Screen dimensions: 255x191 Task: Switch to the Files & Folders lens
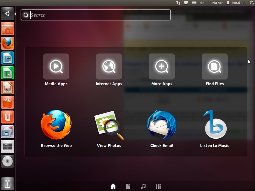(x=128, y=186)
